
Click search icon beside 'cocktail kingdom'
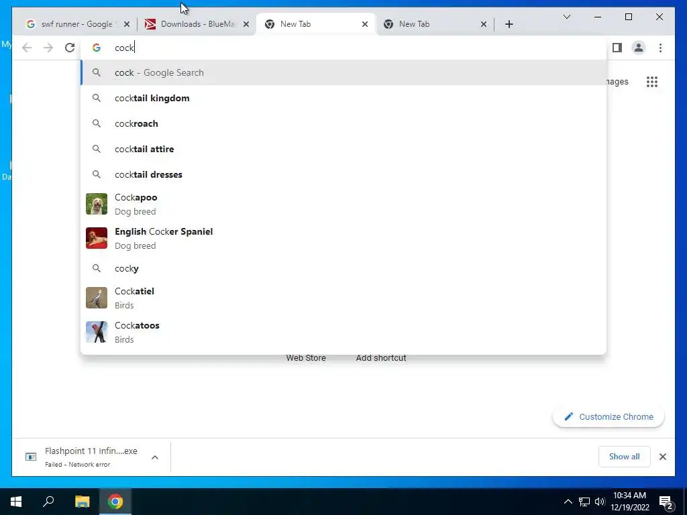click(97, 98)
